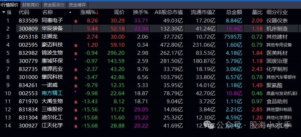
Task: Sort by the 现价 column header
Action: (119, 12)
